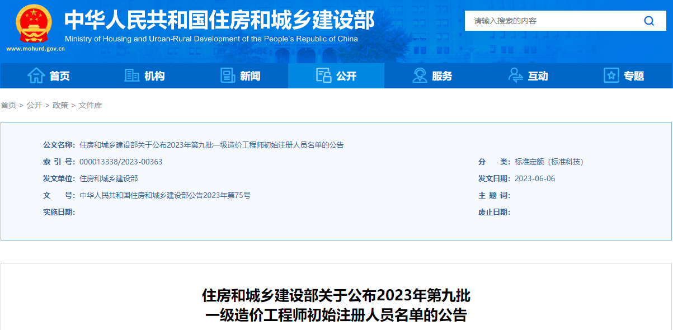
Task: Select the 公开 navigation tab
Action: (x=336, y=76)
